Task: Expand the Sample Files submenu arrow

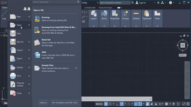Action: click(x=76, y=68)
